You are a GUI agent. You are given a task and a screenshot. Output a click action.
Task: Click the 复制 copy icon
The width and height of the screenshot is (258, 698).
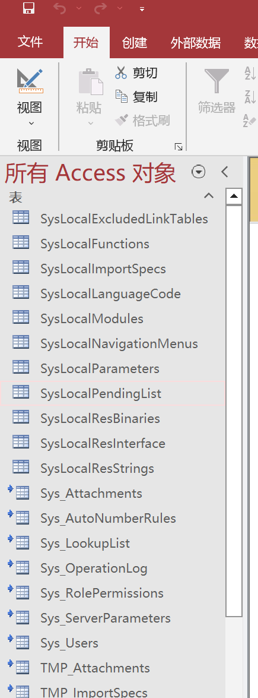pyautogui.click(x=121, y=96)
